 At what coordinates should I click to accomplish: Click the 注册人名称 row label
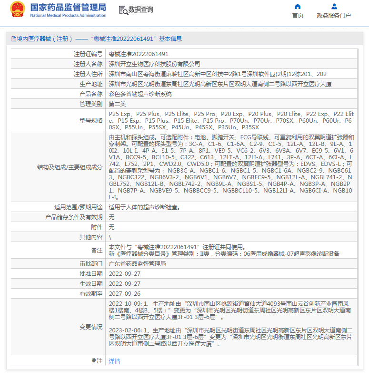click(x=88, y=64)
